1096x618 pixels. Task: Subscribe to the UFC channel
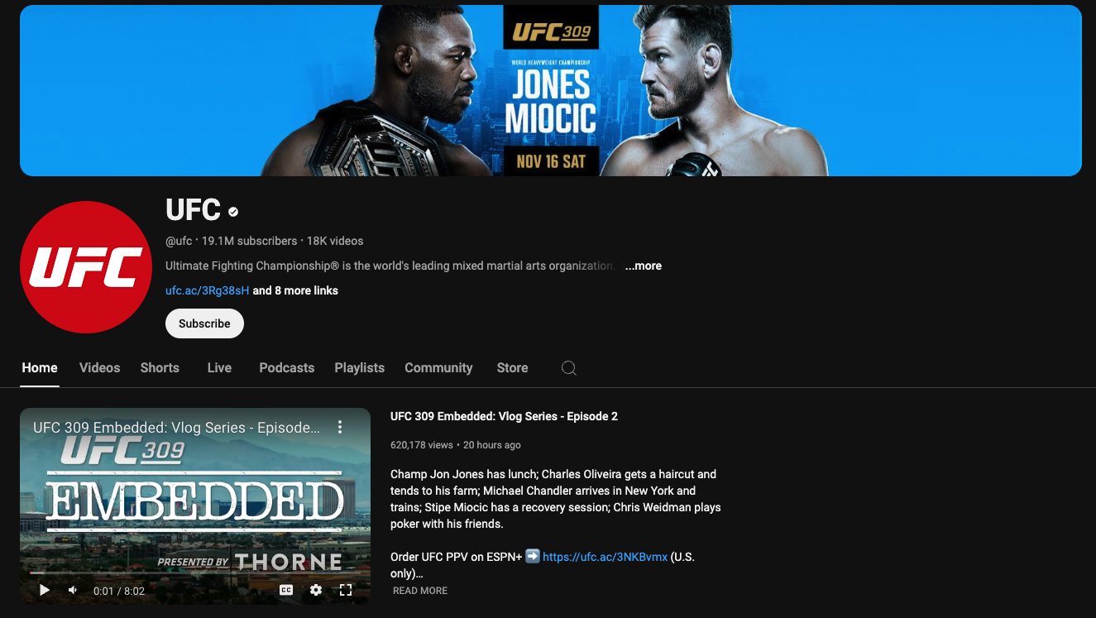pyautogui.click(x=204, y=323)
